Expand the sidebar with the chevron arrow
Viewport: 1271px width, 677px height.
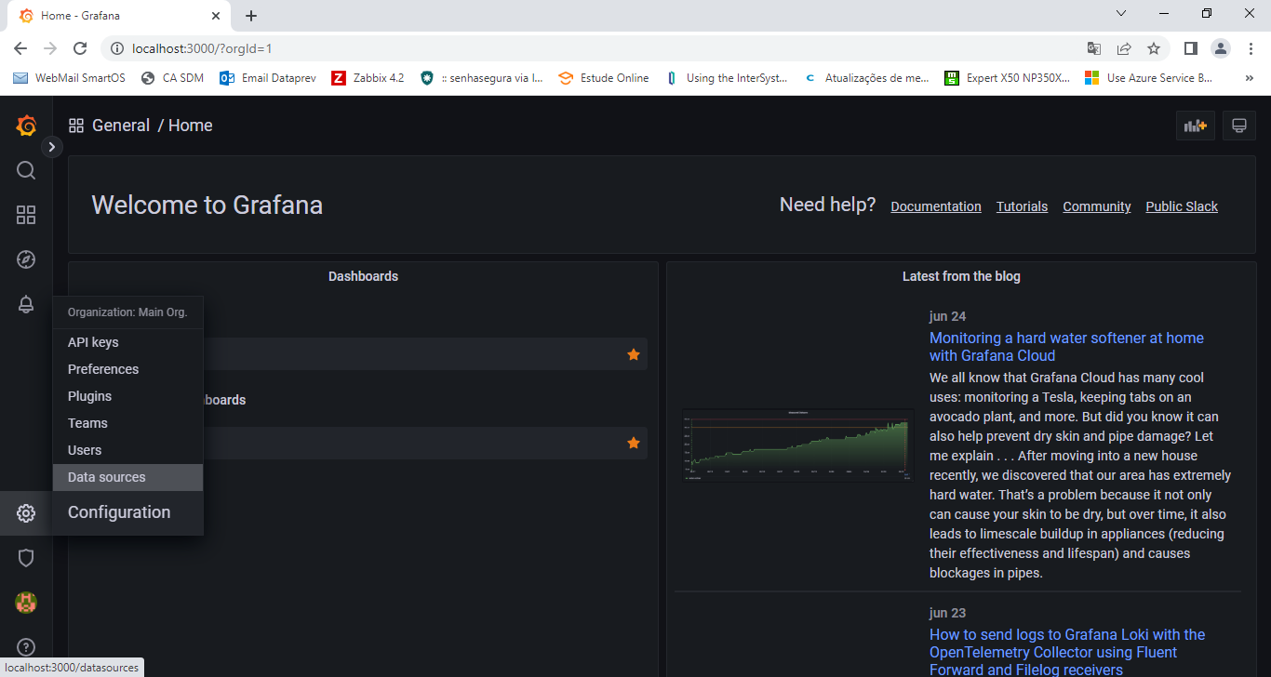pyautogui.click(x=52, y=146)
